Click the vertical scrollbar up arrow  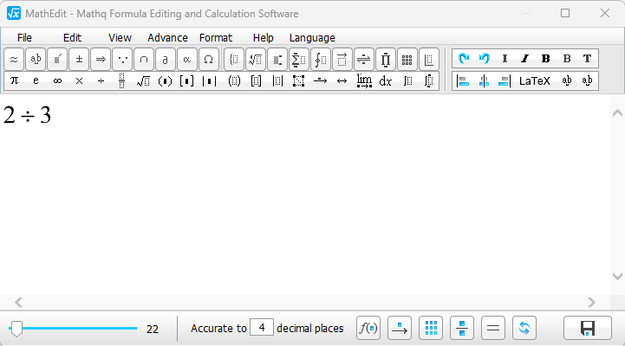617,113
